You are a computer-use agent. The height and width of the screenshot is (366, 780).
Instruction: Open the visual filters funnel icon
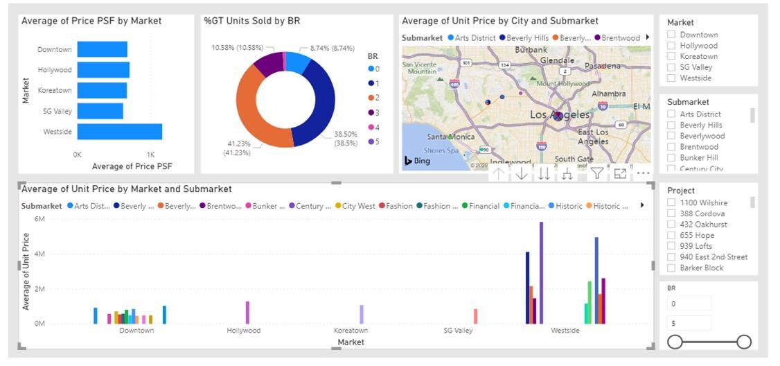[x=597, y=173]
